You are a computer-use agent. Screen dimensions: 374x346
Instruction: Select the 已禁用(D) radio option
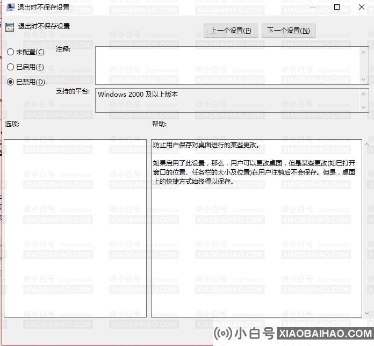[x=26, y=82]
